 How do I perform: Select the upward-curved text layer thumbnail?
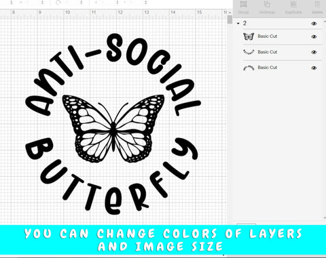pyautogui.click(x=249, y=68)
